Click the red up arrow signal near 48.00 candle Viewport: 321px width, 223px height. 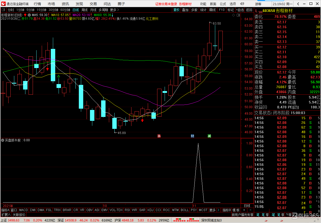pyautogui.click(x=142, y=120)
